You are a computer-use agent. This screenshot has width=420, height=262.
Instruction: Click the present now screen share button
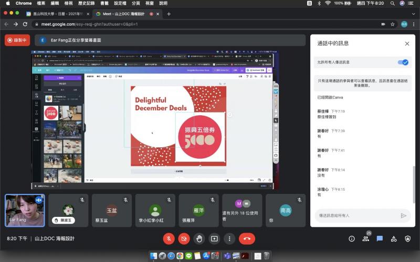tap(214, 239)
